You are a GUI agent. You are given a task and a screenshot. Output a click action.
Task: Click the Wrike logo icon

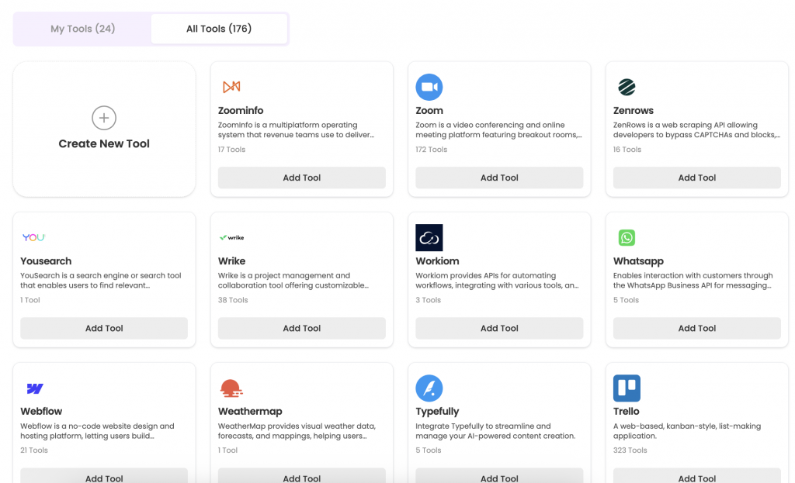[231, 237]
